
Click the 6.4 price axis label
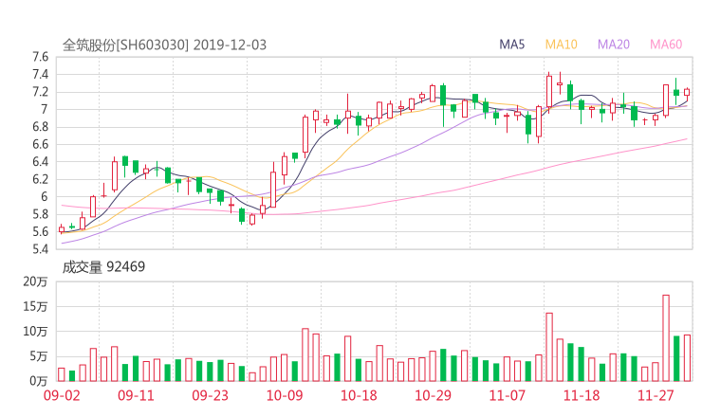pyautogui.click(x=40, y=161)
